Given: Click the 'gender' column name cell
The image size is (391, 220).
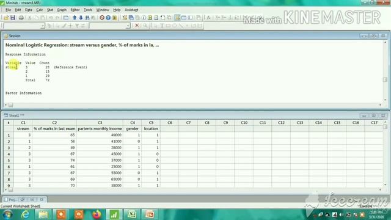Looking at the screenshot, I should tap(133, 129).
